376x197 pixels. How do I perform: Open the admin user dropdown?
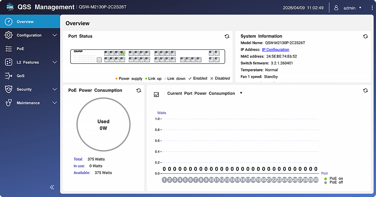pyautogui.click(x=349, y=8)
